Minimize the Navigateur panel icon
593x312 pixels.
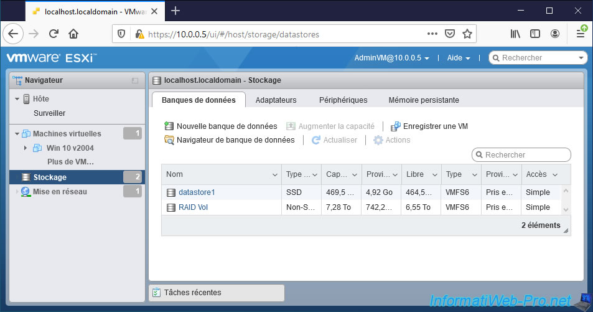[135, 80]
